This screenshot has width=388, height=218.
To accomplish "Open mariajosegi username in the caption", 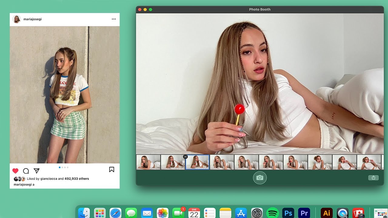I will tap(22, 184).
